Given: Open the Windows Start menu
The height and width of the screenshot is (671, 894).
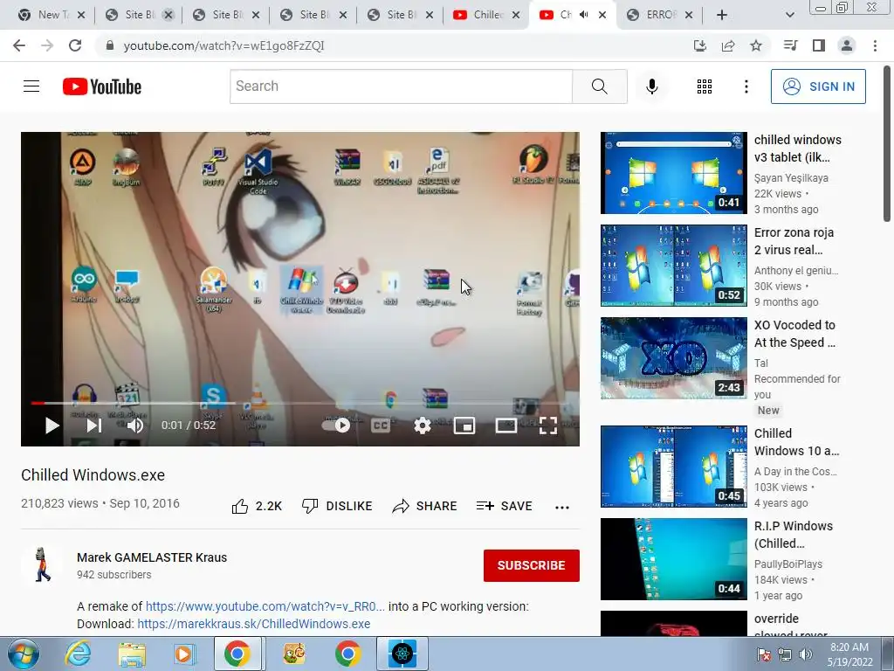Looking at the screenshot, I should tap(23, 654).
